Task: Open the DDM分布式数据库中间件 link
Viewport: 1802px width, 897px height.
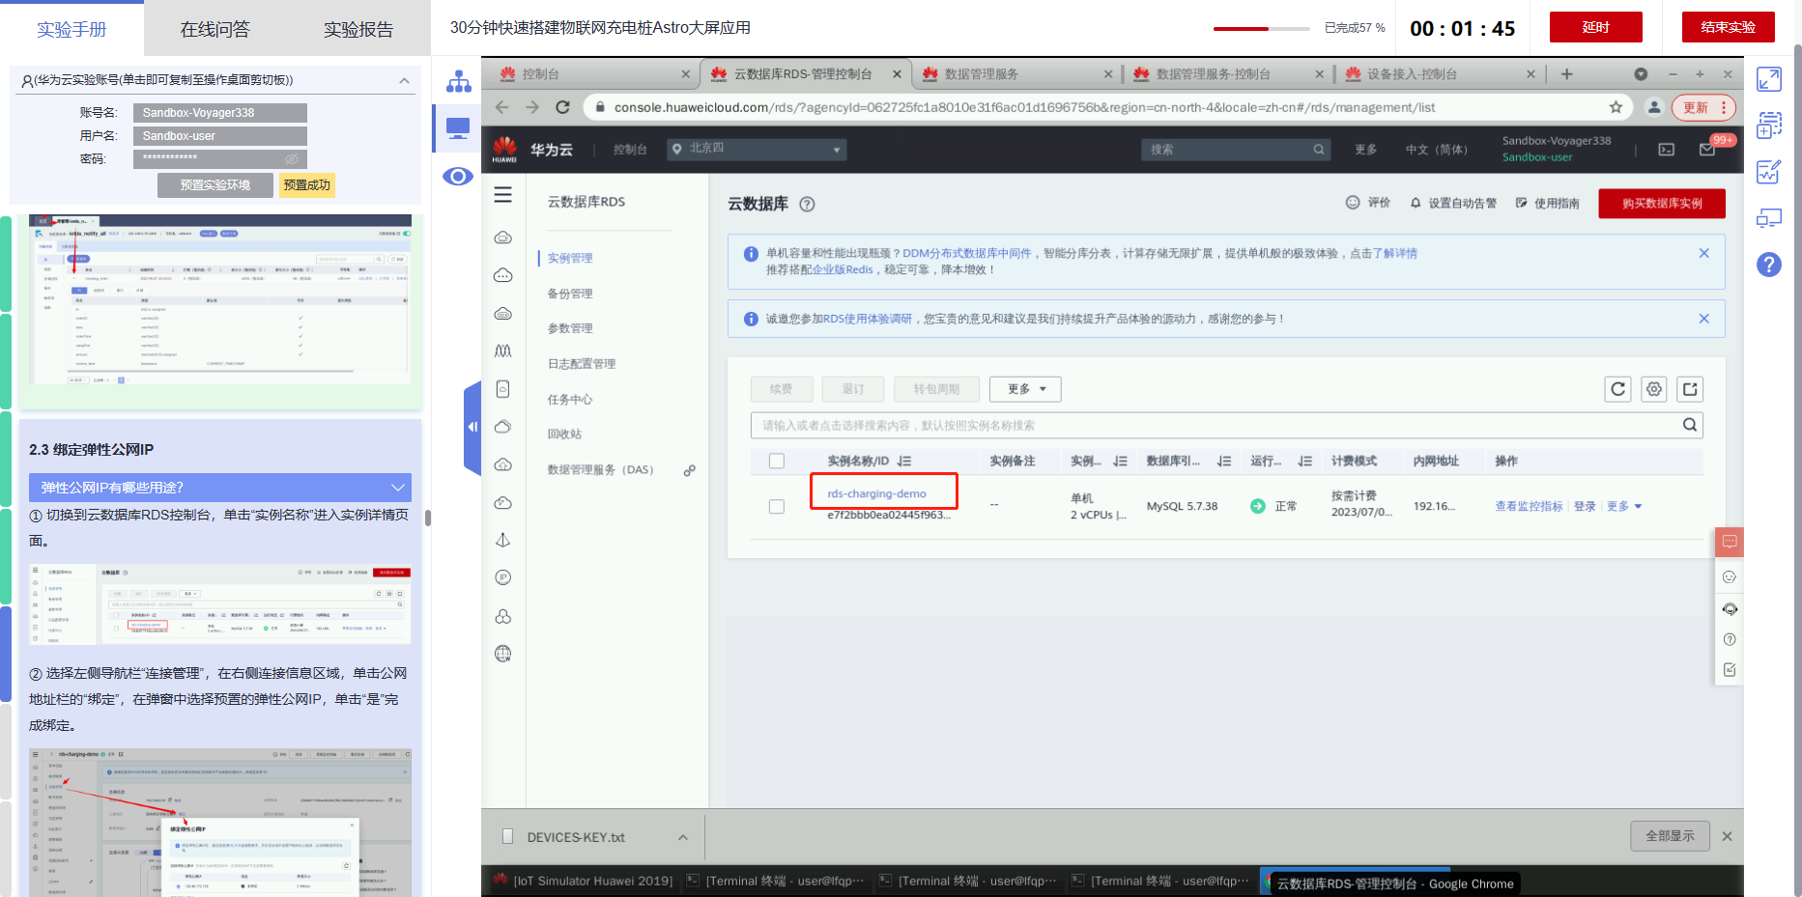Action: 967,253
